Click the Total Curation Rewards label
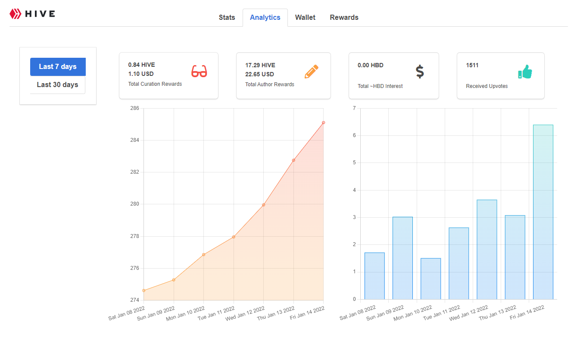Viewport: 577px width, 344px height. coord(155,84)
